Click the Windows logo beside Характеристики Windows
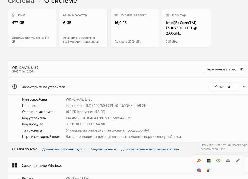Image resolution: width=248 pixels, height=179 pixels. click(x=15, y=165)
